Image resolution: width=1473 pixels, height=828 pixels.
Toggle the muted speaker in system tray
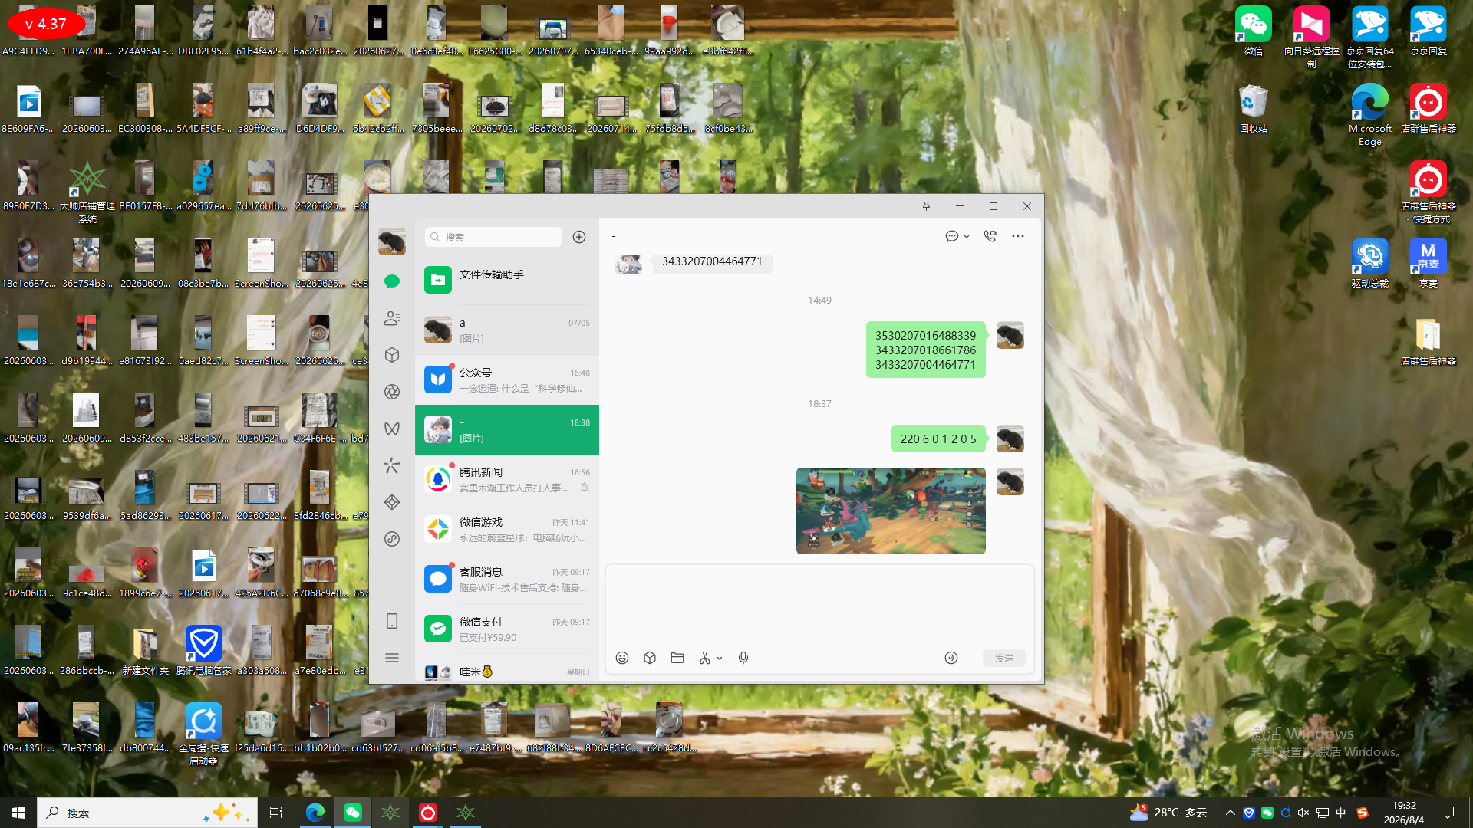(x=1303, y=813)
